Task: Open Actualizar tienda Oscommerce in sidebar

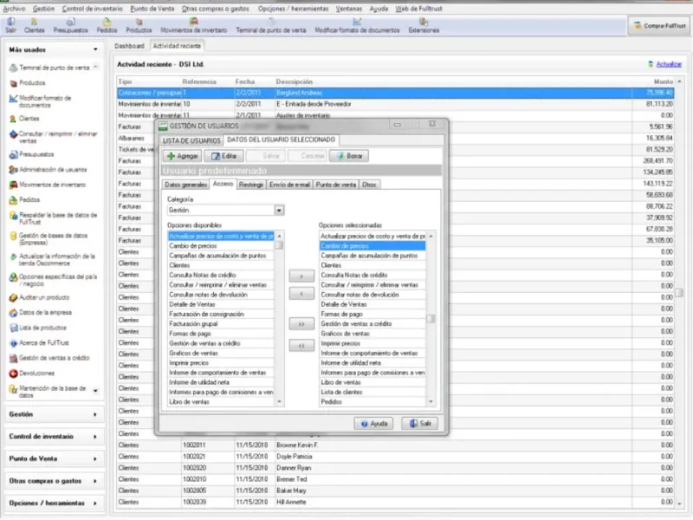Action: pyautogui.click(x=52, y=259)
